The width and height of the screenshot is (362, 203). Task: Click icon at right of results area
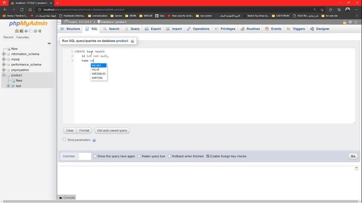tap(356, 168)
